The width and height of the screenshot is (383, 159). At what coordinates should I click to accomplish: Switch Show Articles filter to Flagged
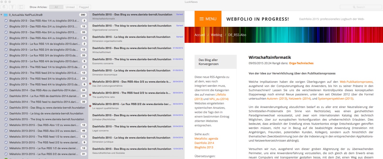click(x=84, y=7)
